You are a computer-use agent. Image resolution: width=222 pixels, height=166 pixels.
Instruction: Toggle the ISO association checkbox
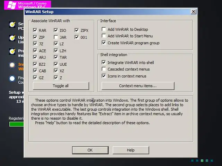56,30
